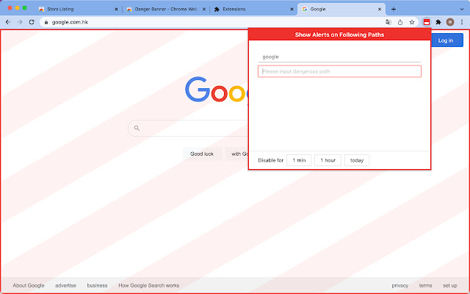The height and width of the screenshot is (294, 470).
Task: Open a new tab with plus button
Action: point(394,10)
